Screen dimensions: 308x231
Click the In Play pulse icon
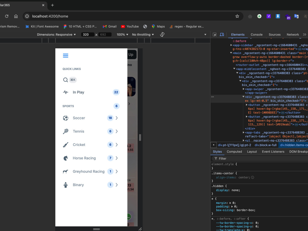tap(66, 92)
